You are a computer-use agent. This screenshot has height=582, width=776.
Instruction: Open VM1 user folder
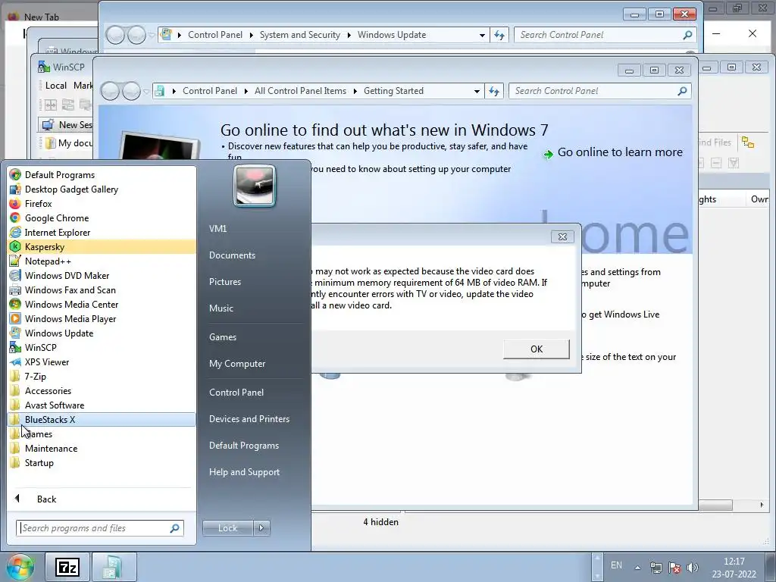(217, 229)
